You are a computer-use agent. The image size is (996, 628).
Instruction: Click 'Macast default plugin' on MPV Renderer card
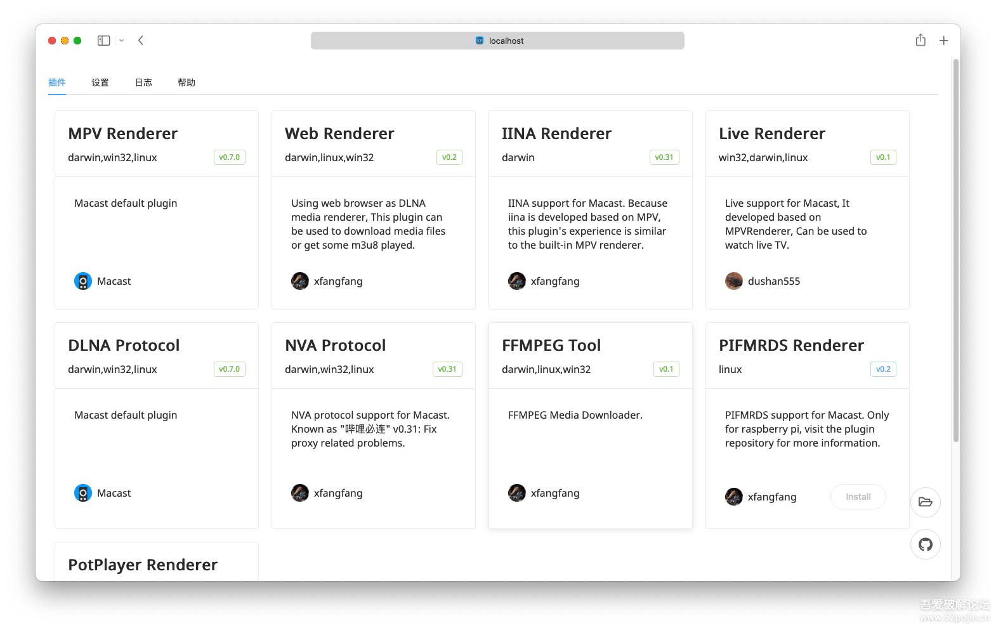pos(126,203)
